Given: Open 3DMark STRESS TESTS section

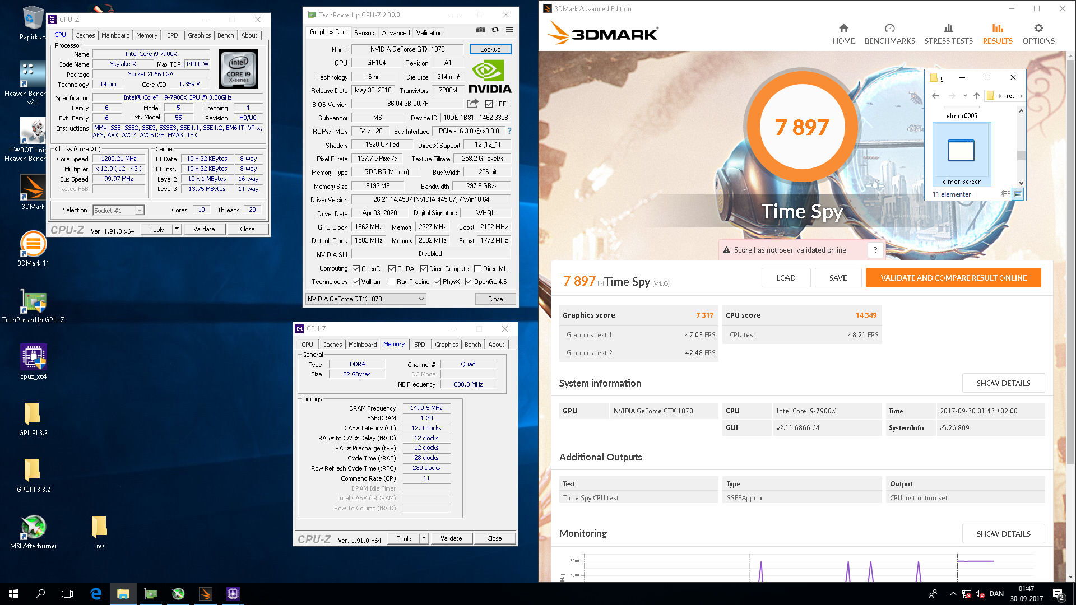Looking at the screenshot, I should tap(948, 34).
